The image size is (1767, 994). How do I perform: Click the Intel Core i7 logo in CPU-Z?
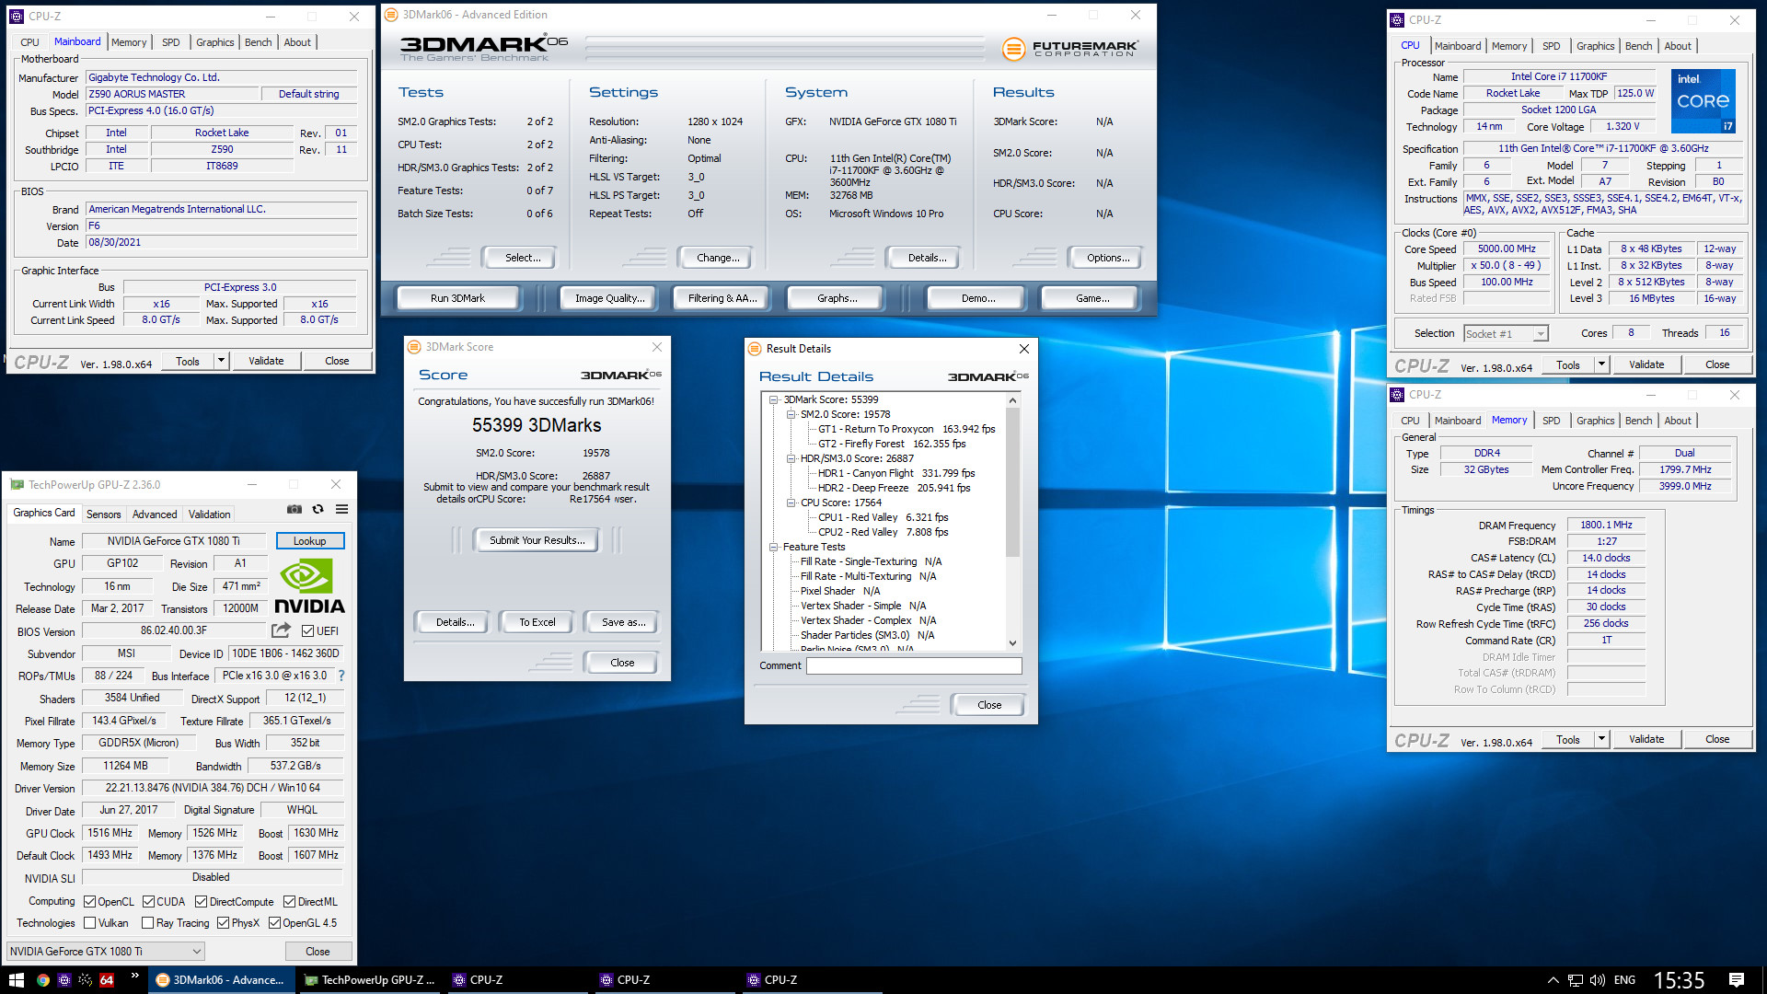point(1703,100)
